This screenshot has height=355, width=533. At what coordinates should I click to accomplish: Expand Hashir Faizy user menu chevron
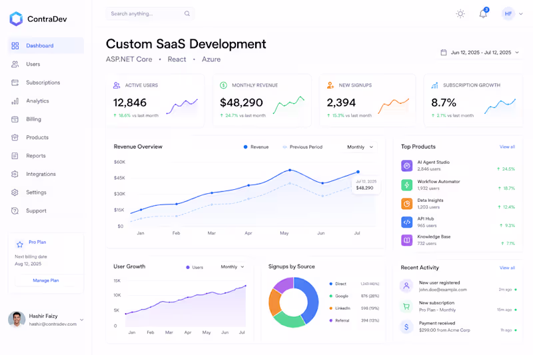[81, 320]
